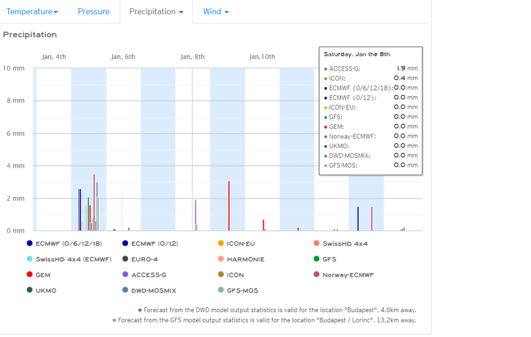Click the GFS-MOS legend entry
The image size is (531, 337).
coord(242,290)
